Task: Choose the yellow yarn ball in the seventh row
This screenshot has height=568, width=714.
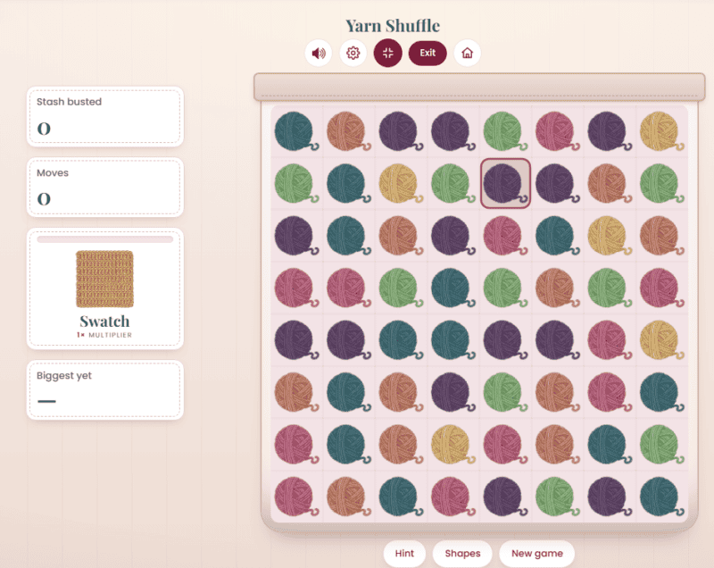Action: 453,445
